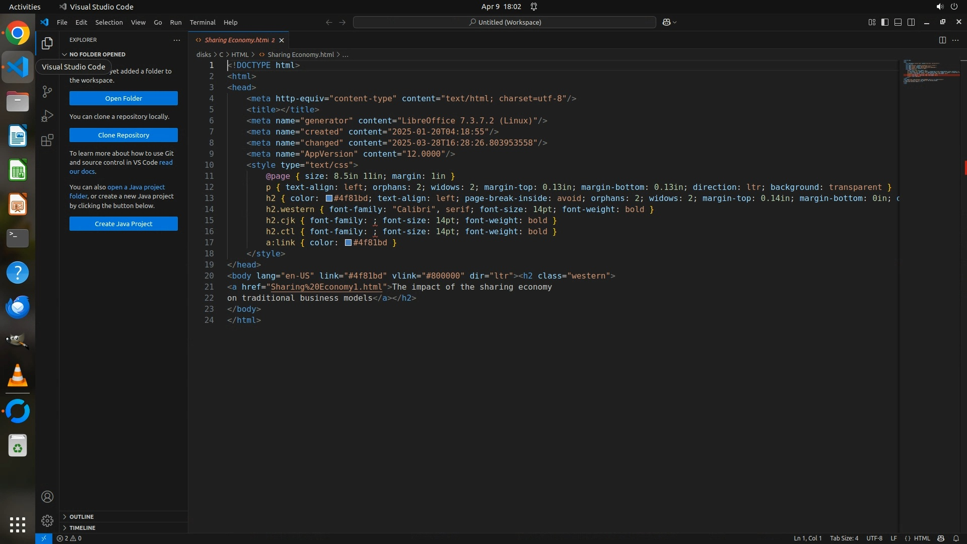The width and height of the screenshot is (967, 544).
Task: Expand the Outline section
Action: pyautogui.click(x=81, y=517)
